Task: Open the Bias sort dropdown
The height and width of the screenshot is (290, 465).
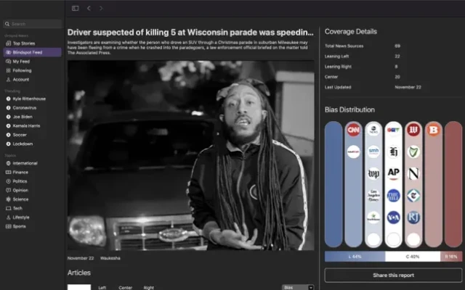Action: click(x=297, y=288)
